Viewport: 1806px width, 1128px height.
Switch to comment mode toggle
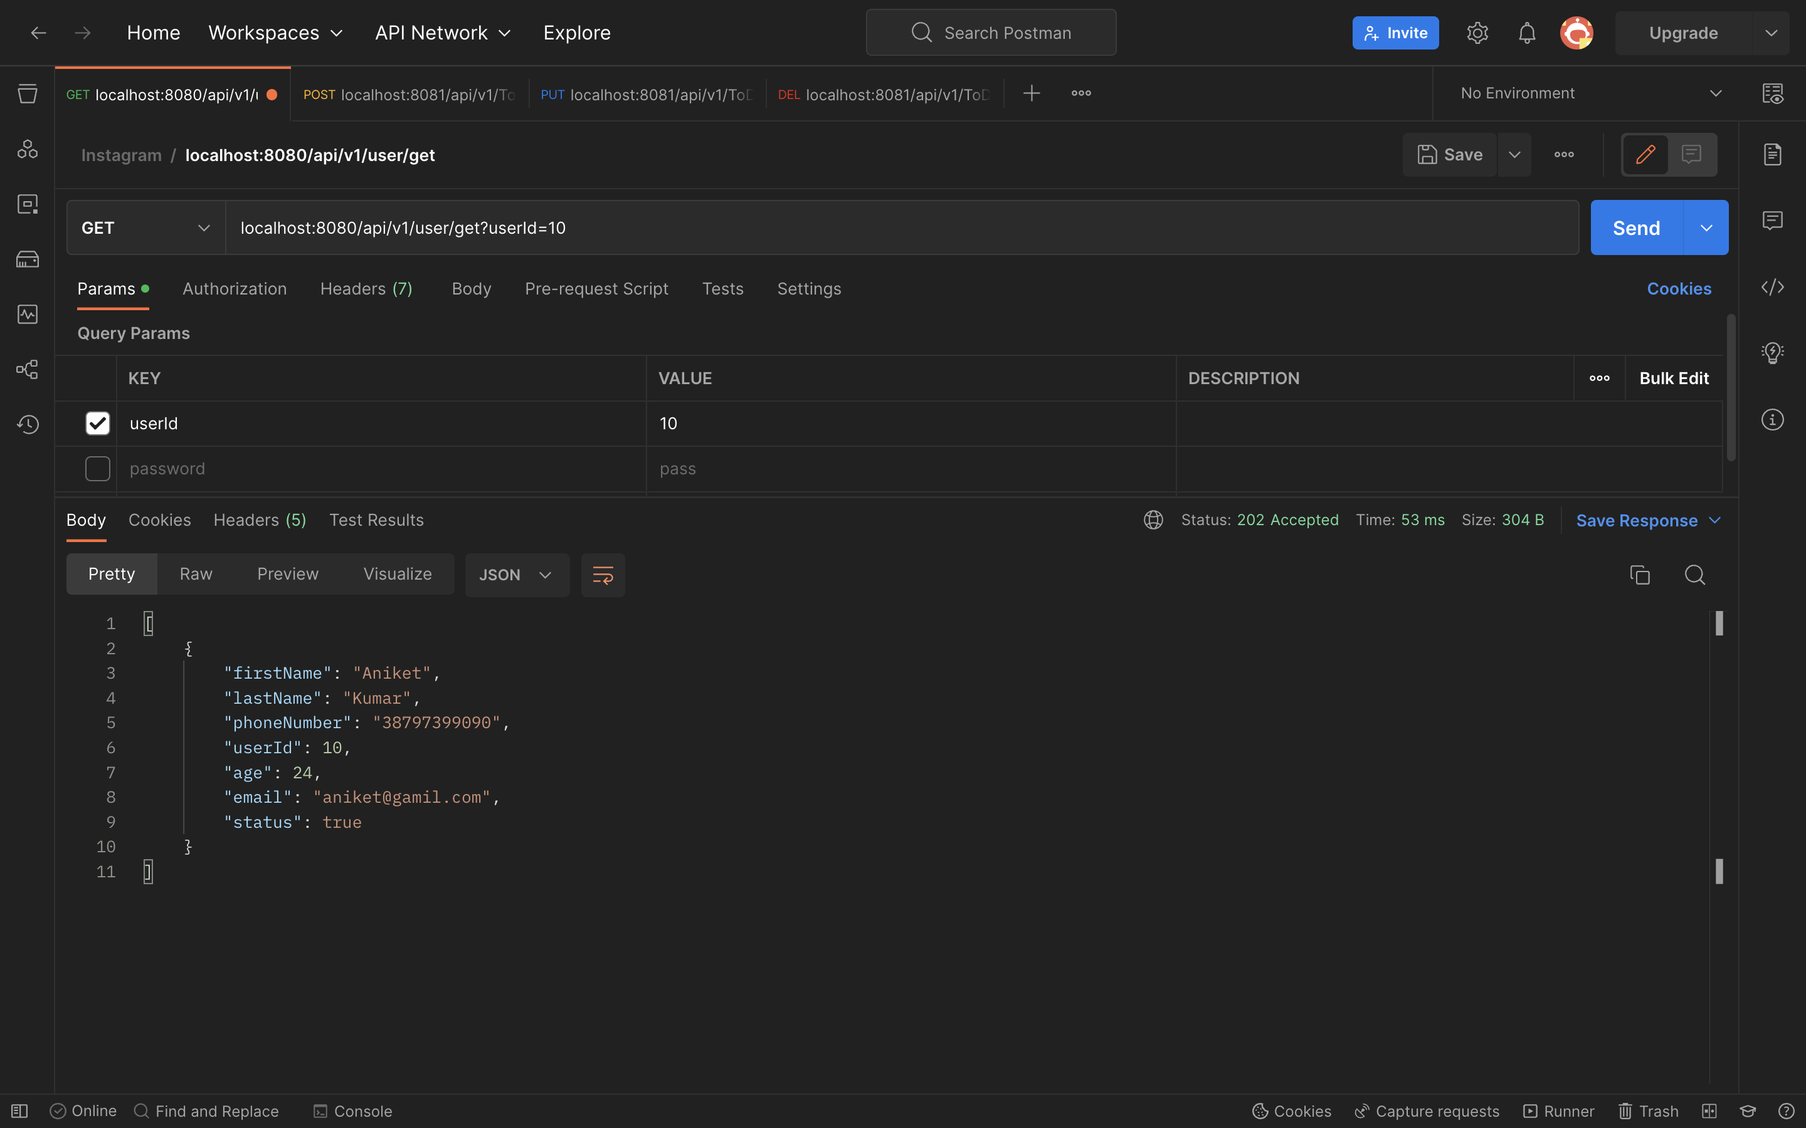click(1691, 154)
